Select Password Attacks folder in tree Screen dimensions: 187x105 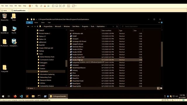46,80
